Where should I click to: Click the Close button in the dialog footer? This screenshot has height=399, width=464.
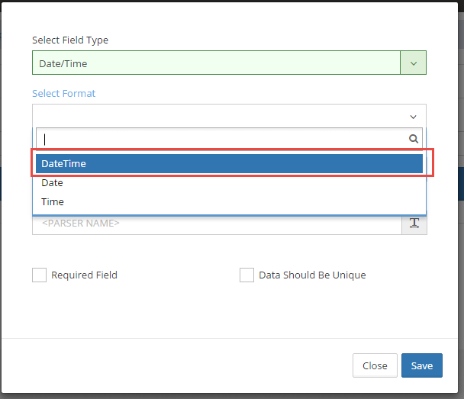[x=375, y=365]
